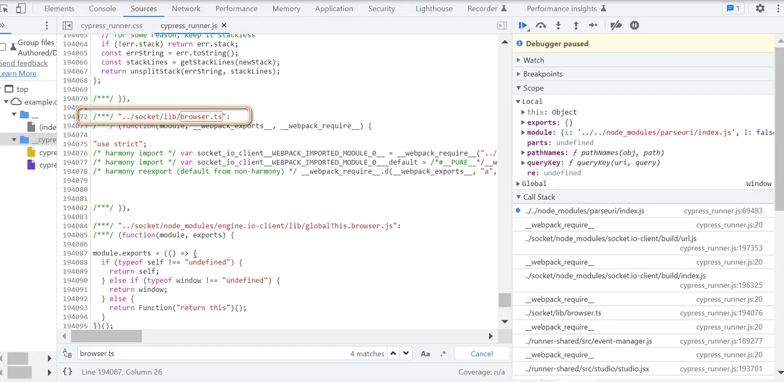The width and height of the screenshot is (784, 382).
Task: Expand the queryKey function entry
Action: pyautogui.click(x=524, y=163)
